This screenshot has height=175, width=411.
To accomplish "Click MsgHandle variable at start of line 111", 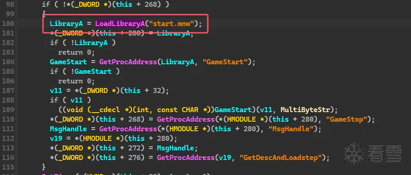I will coord(68,129).
